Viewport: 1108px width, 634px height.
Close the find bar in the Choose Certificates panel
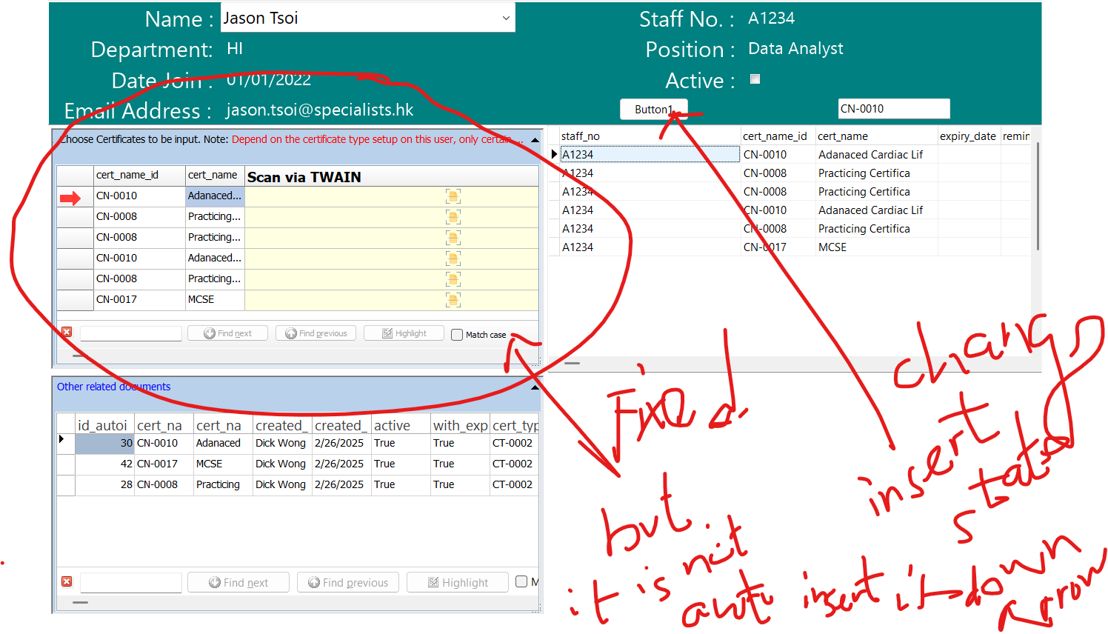67,332
